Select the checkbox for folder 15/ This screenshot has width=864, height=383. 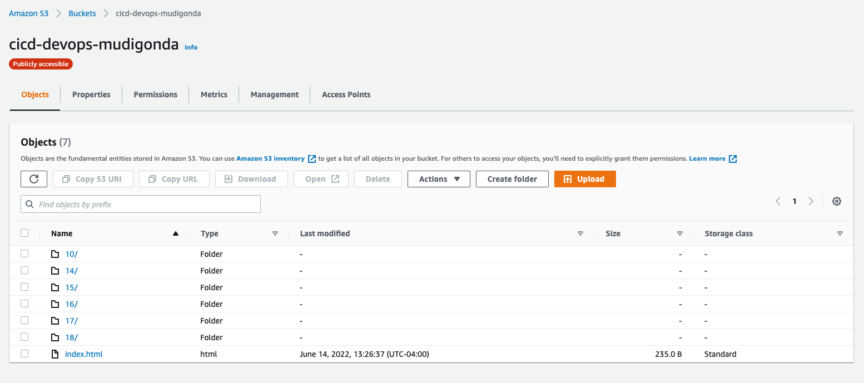tap(24, 287)
